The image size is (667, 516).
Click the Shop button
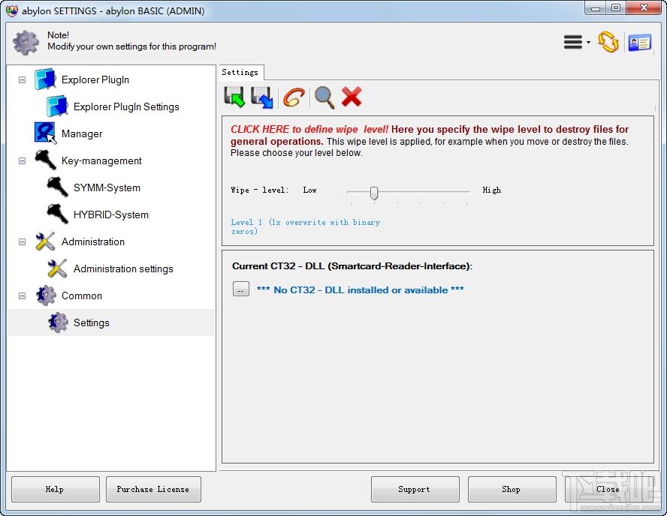pos(512,489)
